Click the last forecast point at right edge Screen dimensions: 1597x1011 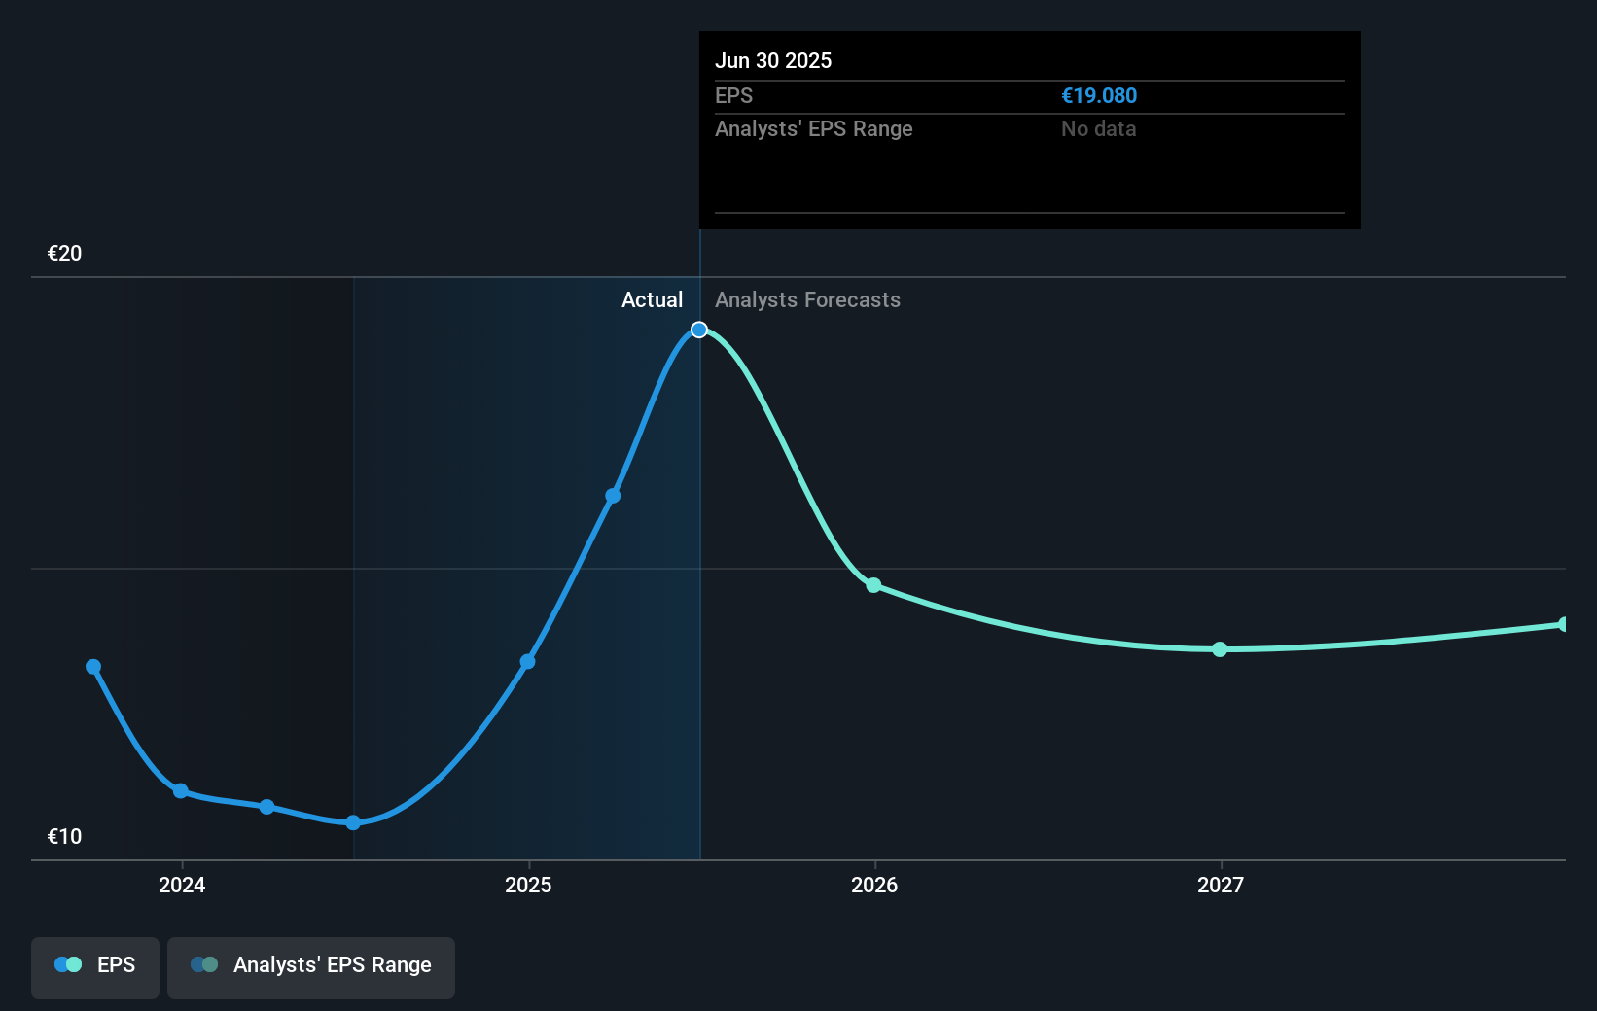pos(1564,624)
